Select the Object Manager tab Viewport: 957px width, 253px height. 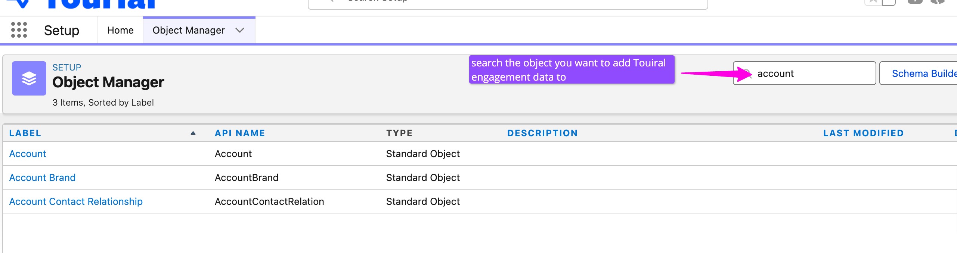click(x=188, y=30)
